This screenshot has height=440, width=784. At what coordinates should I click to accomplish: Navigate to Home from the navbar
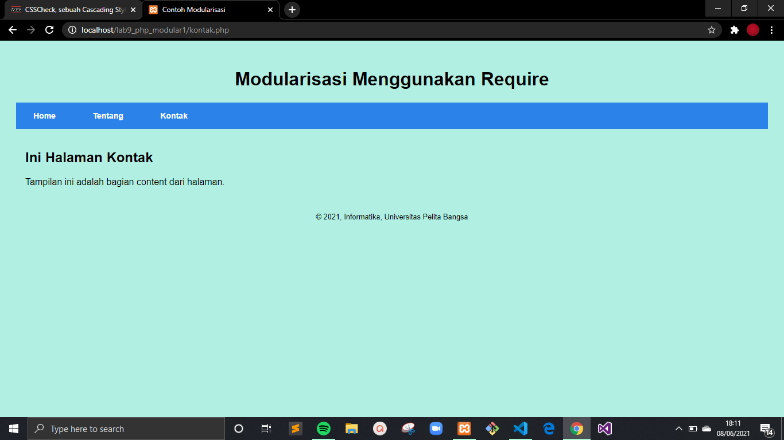point(44,116)
